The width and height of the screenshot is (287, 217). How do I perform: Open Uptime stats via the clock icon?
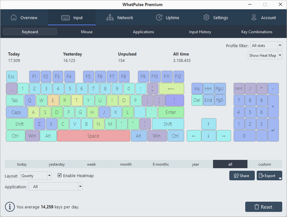click(x=159, y=18)
